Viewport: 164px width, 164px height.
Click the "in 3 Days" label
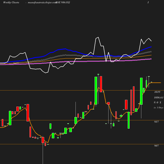tap(158, 108)
